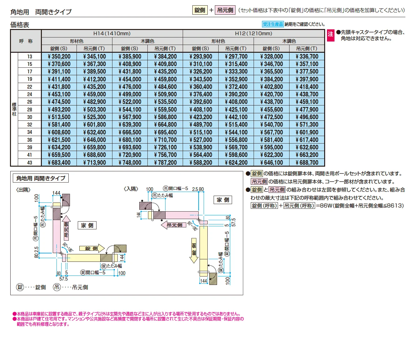
Task: Click the price ¥581,400 in row 32
Action: click(59, 125)
